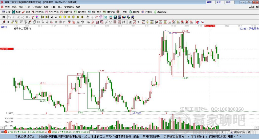Screen dimensions: 259x139
Task: Step one bar left with black arrow
Action: tap(52, 17)
